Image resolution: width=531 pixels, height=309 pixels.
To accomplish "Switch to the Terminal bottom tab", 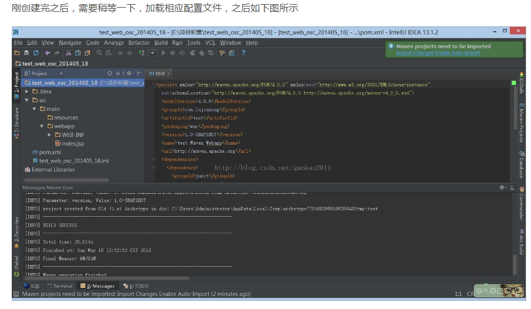I will coord(60,286).
